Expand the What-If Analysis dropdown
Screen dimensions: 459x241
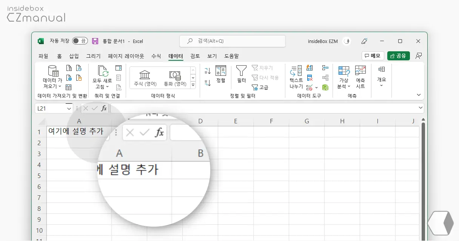(349, 87)
